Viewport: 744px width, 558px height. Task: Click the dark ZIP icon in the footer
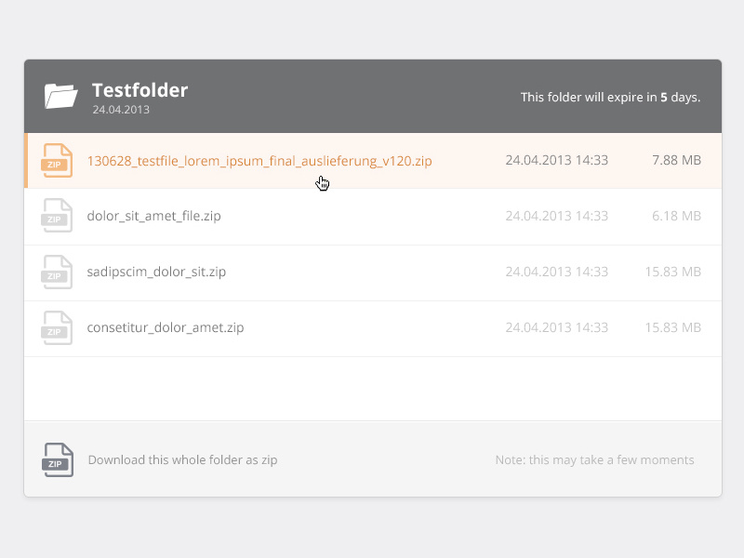(58, 459)
